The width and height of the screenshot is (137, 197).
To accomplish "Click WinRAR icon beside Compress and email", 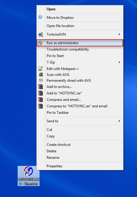I will coord(40,100).
